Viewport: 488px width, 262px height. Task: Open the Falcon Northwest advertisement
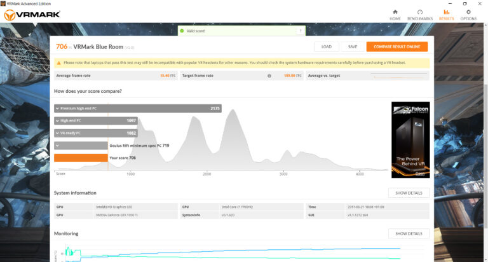pyautogui.click(x=410, y=139)
